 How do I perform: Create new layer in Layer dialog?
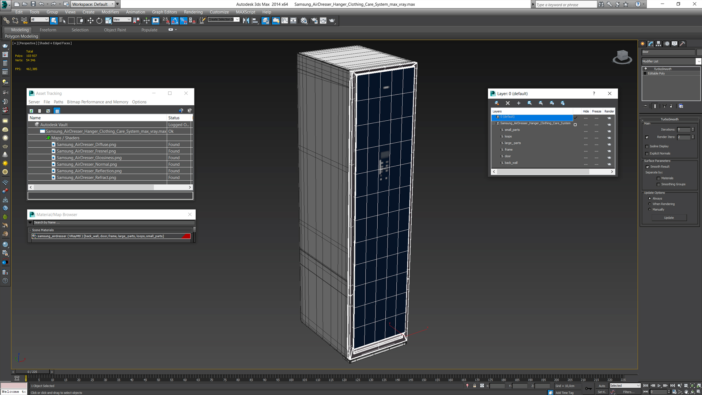pyautogui.click(x=497, y=103)
